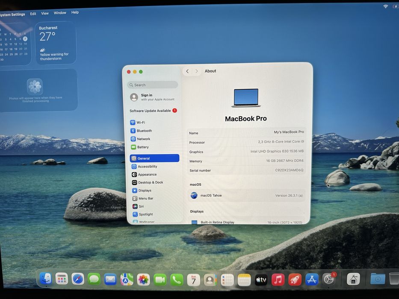Open Notes app in Dock
The width and height of the screenshot is (399, 299).
(244, 280)
